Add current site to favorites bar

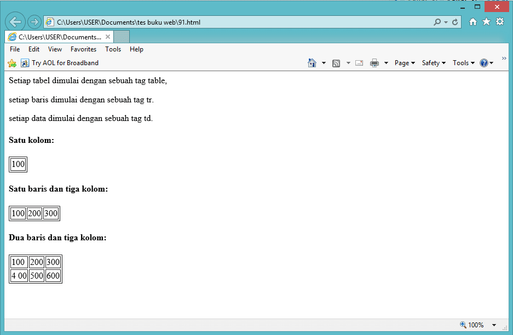pos(11,63)
